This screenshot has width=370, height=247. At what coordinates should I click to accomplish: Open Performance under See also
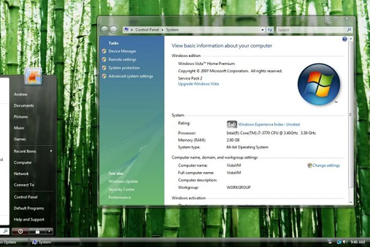tap(120, 198)
